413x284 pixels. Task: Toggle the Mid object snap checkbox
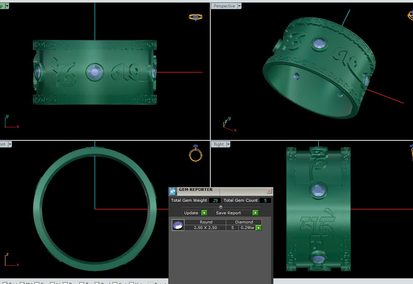point(22,283)
